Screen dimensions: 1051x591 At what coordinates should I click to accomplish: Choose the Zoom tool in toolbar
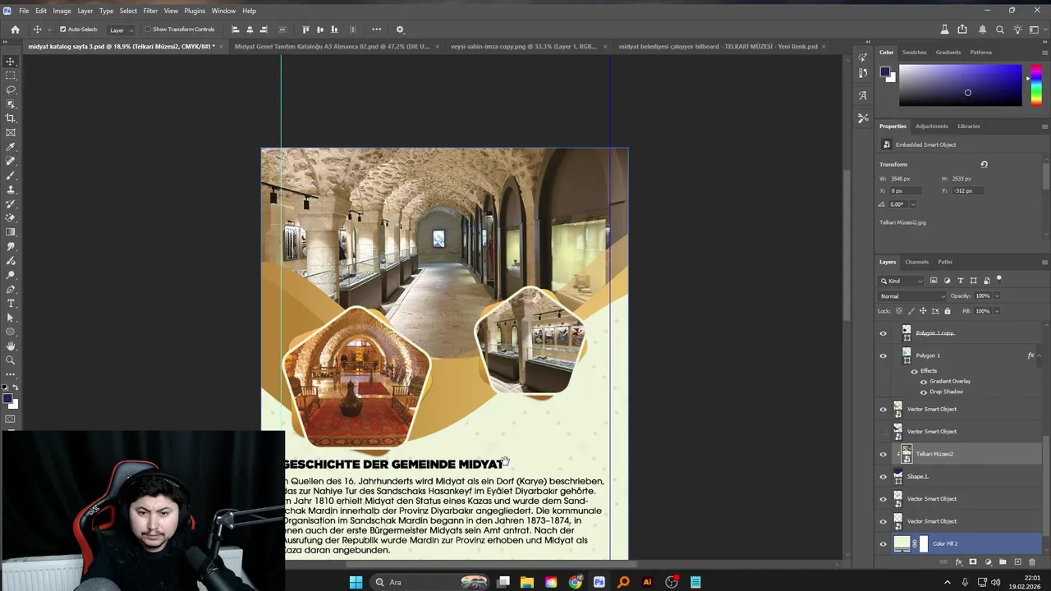(x=11, y=360)
